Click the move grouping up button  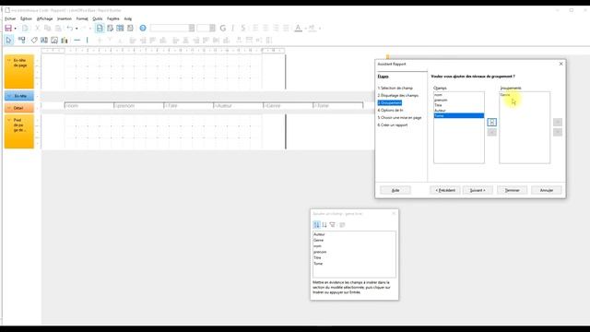558,122
